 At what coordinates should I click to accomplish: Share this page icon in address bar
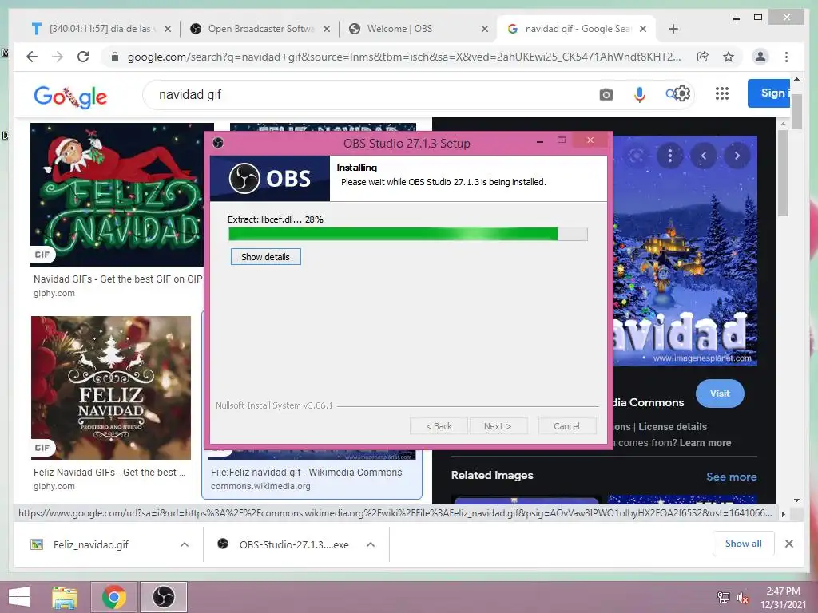703,57
